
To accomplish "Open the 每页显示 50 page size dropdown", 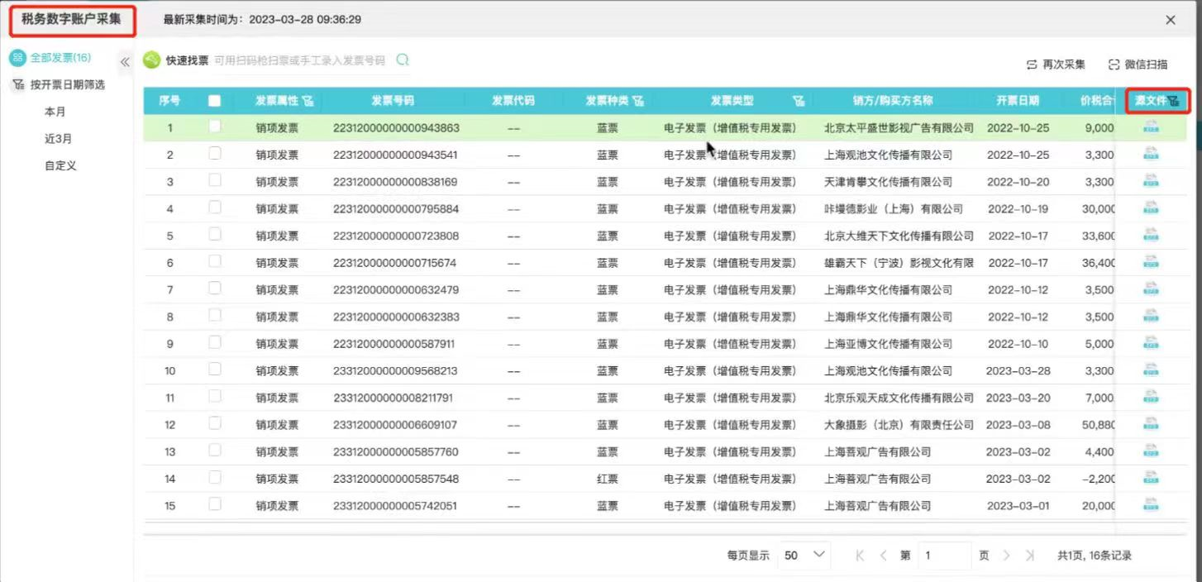I will click(805, 556).
